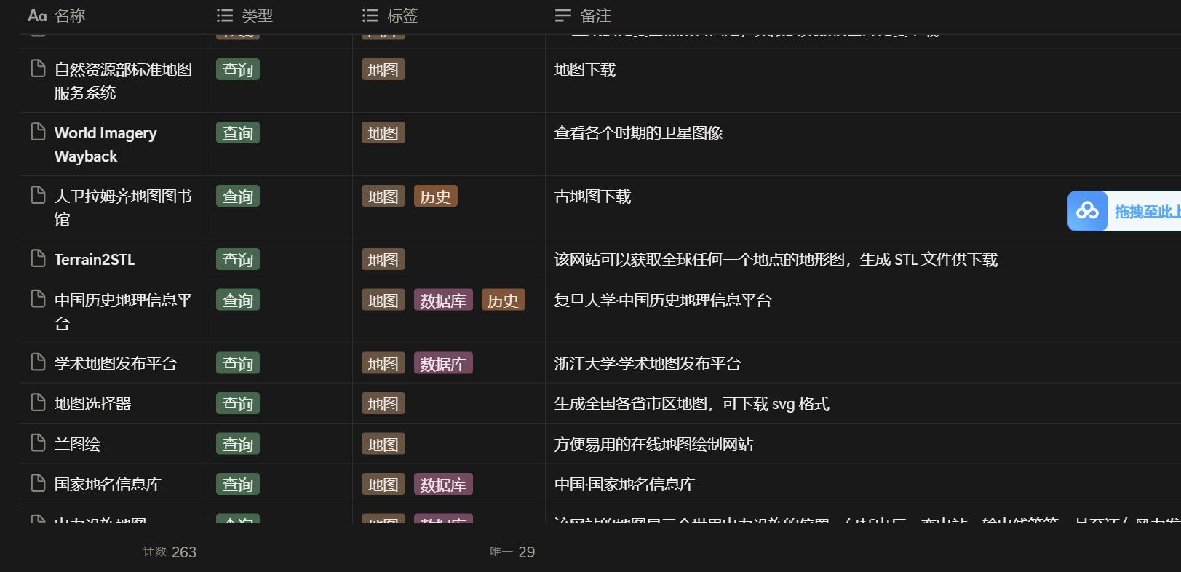Click the 计数 263 column summary
Image resolution: width=1181 pixels, height=572 pixels.
click(170, 552)
